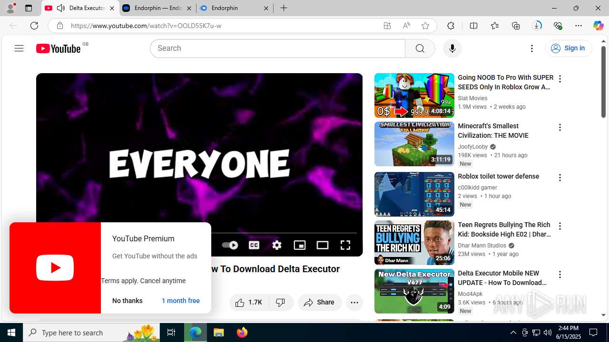This screenshot has height=342, width=609.
Task: Open the YouTube guide hamburger menu
Action: click(x=19, y=48)
